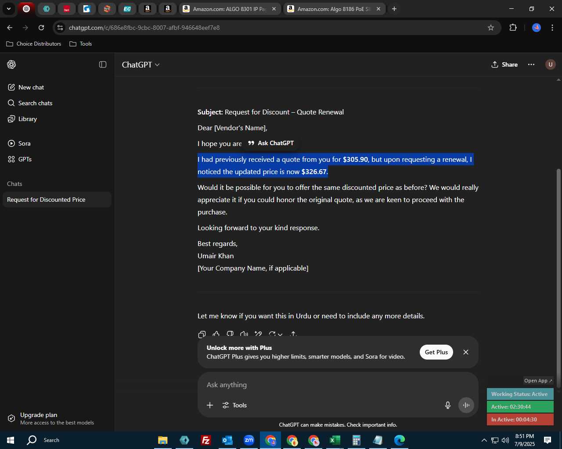
Task: Share the response using upward arrow icon
Action: (x=294, y=334)
